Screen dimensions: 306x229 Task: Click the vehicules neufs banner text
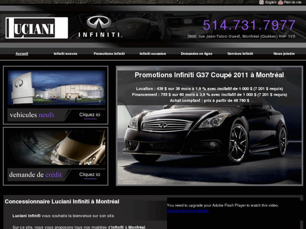click(x=32, y=115)
